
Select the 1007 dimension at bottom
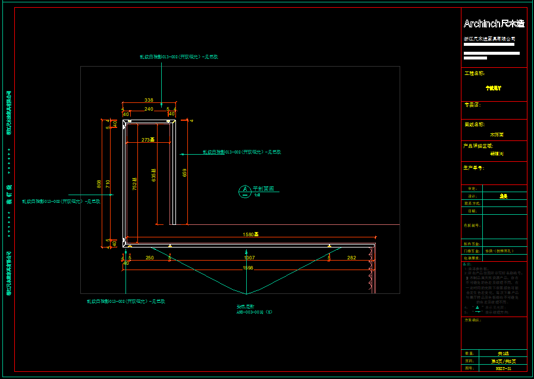[x=249, y=258]
